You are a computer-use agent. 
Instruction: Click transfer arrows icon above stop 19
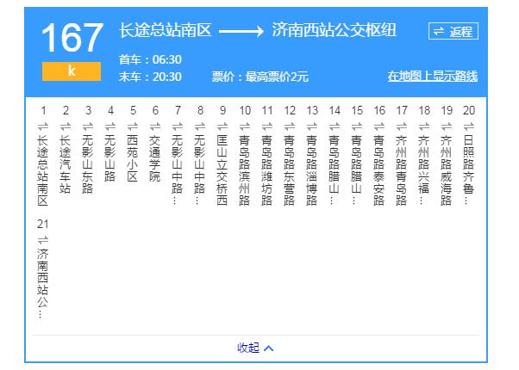click(x=447, y=126)
